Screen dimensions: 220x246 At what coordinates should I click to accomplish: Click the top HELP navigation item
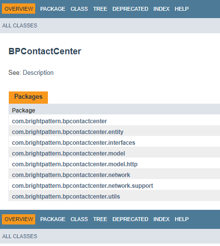coord(181,9)
